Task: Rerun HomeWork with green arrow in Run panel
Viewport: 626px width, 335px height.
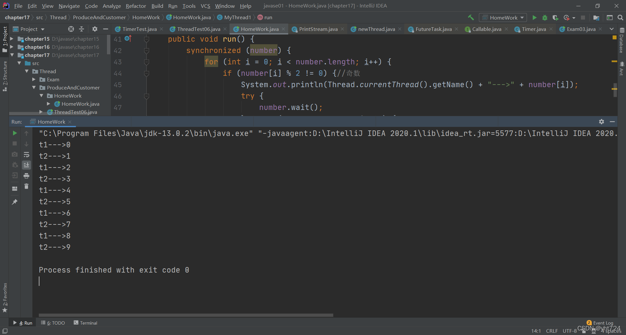Action: [x=15, y=133]
